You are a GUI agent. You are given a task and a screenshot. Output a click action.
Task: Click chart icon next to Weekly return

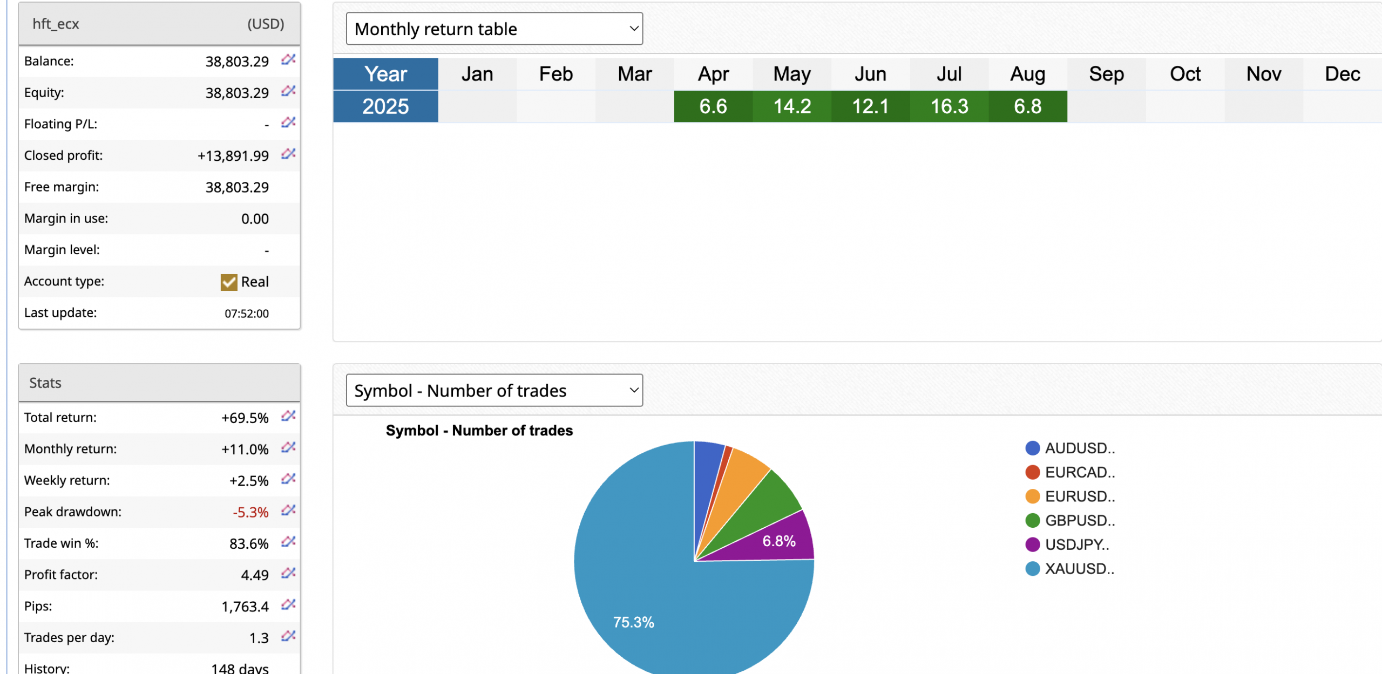pyautogui.click(x=288, y=479)
